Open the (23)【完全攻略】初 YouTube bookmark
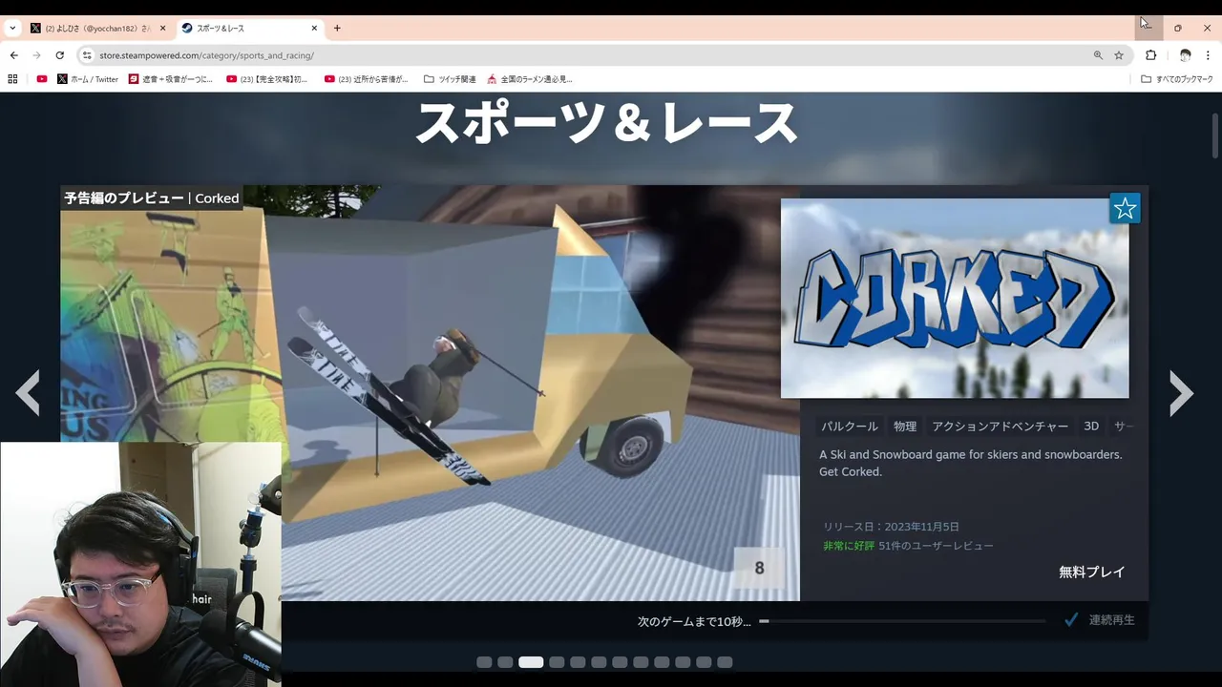Screen dimensions: 1222x687 (x=267, y=79)
